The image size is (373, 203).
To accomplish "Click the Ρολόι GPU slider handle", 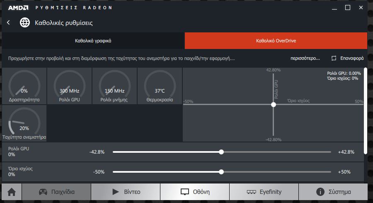I will pyautogui.click(x=221, y=152).
